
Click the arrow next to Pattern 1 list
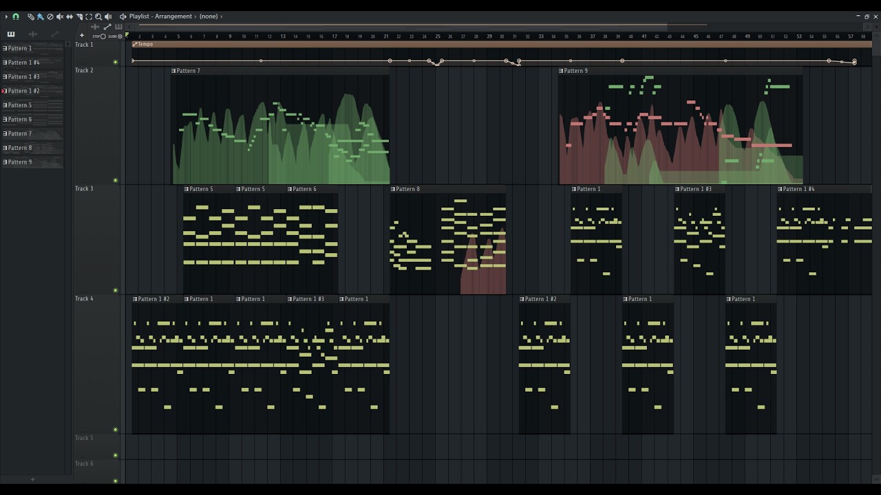67,44
